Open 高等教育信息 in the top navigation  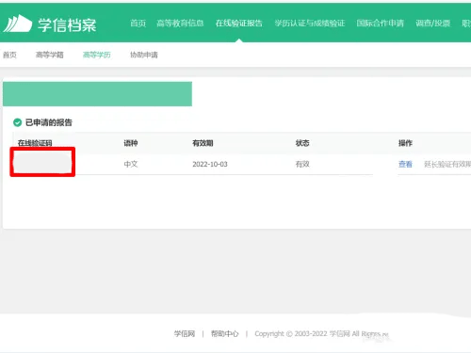180,24
